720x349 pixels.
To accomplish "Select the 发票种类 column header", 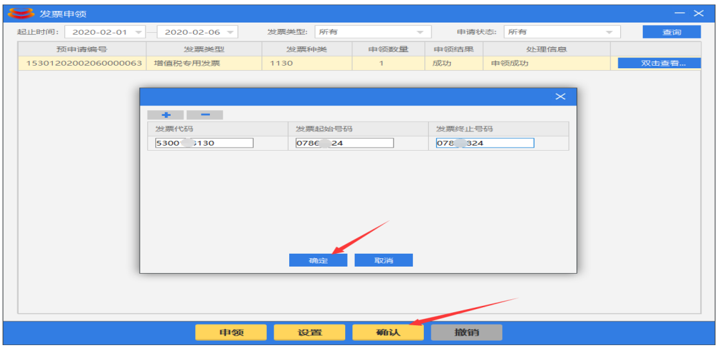I will [x=307, y=49].
